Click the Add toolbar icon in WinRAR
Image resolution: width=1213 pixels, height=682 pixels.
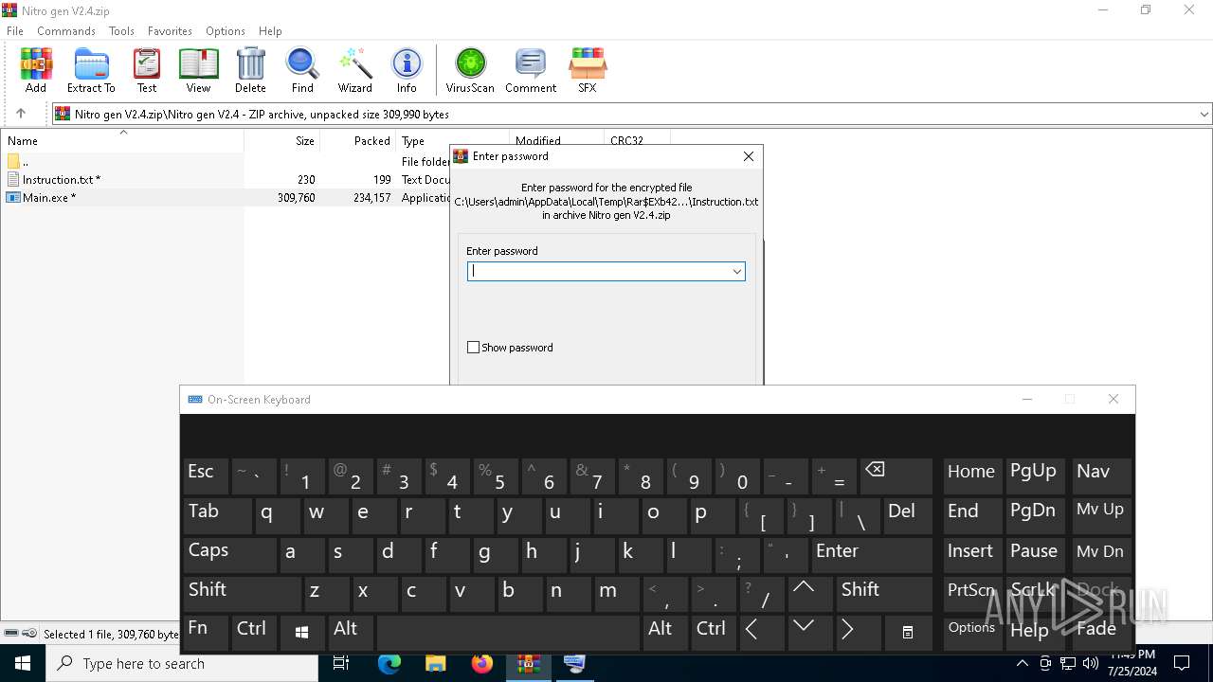coord(36,70)
